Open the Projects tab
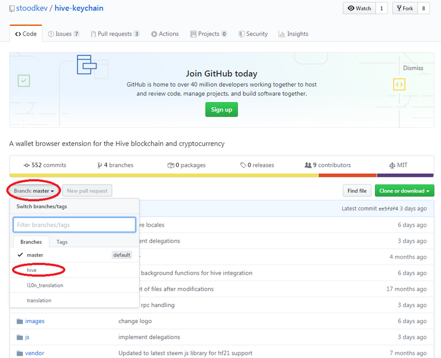 (x=208, y=34)
